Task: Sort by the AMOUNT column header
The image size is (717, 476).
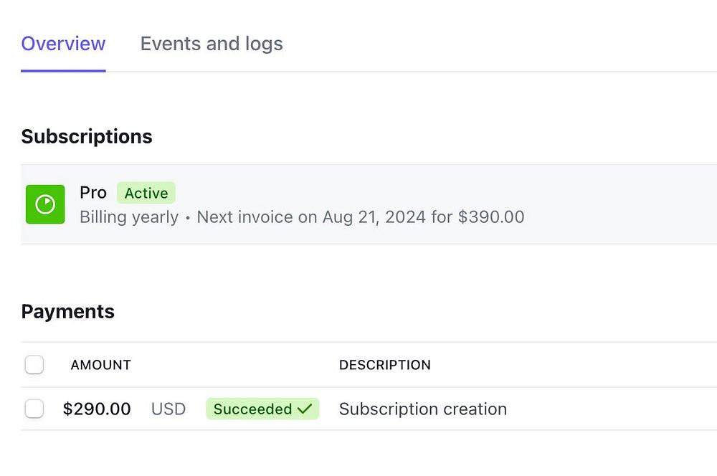Action: [100, 365]
